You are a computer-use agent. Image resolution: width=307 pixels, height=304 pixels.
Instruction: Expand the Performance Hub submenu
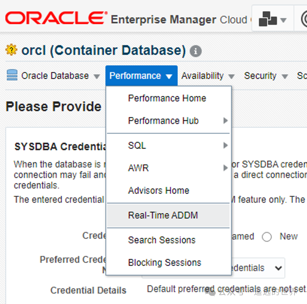point(163,121)
